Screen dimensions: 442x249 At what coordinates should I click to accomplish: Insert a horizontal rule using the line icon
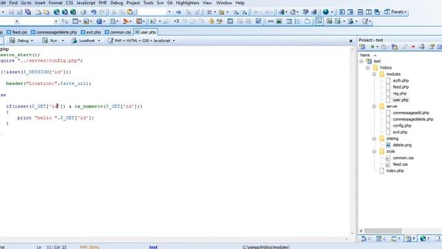click(x=271, y=21)
